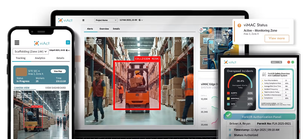This screenshot has width=305, height=139.
Task: Click the search field on the tablet
Action: coord(277,62)
